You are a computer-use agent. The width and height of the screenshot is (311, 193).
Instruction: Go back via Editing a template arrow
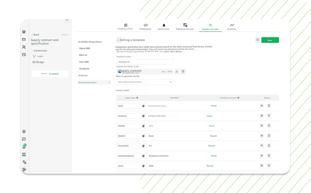click(118, 40)
